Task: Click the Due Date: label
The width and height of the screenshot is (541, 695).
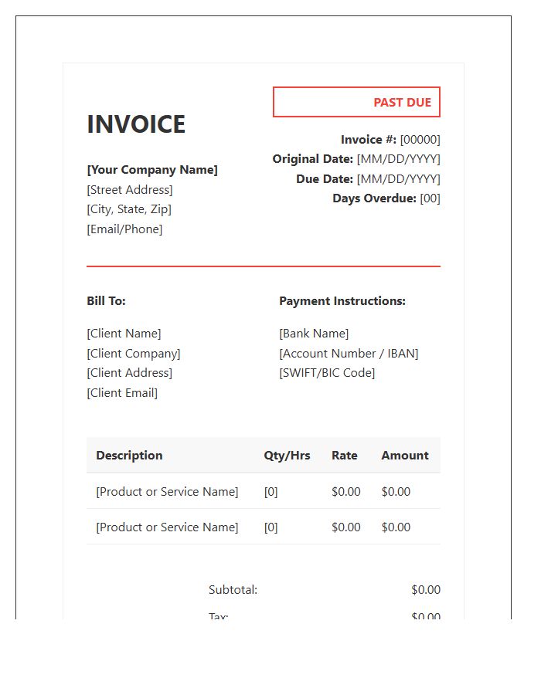Action: [325, 179]
